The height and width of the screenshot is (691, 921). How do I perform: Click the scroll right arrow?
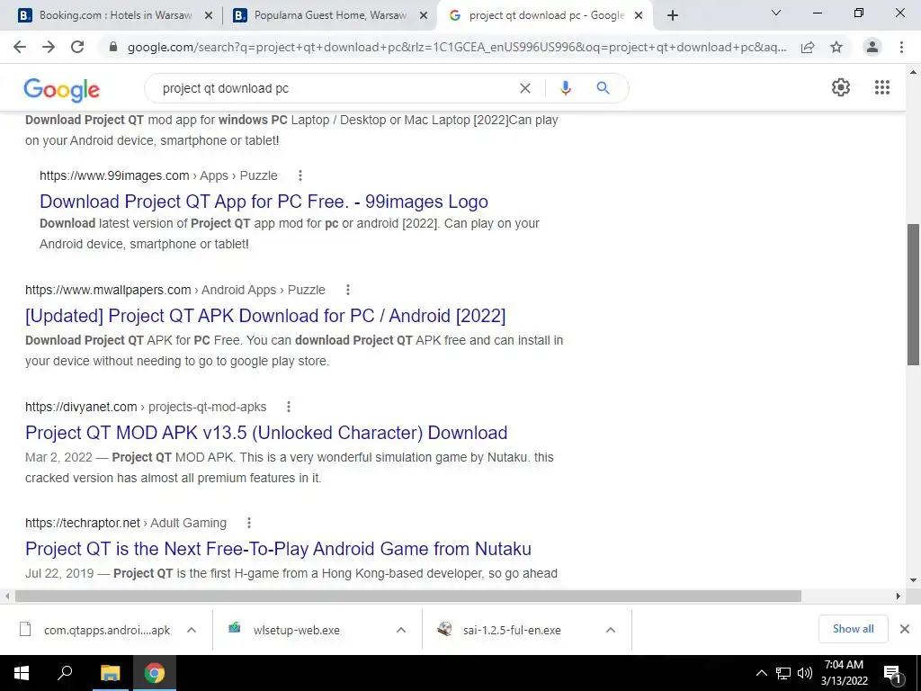coord(899,596)
